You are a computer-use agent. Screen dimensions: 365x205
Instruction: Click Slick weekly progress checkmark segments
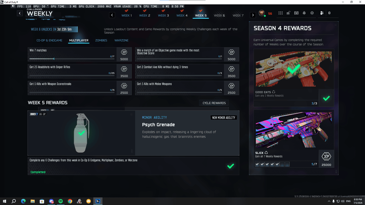point(272,164)
